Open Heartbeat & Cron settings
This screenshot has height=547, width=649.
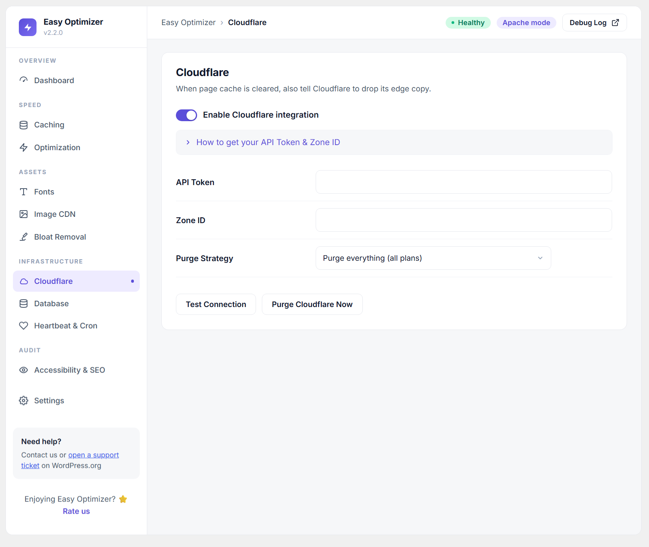[76, 326]
